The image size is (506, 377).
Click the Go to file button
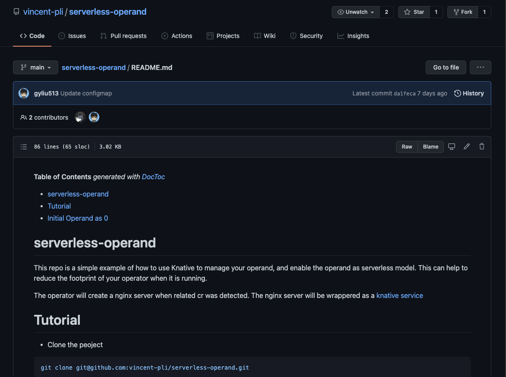446,67
